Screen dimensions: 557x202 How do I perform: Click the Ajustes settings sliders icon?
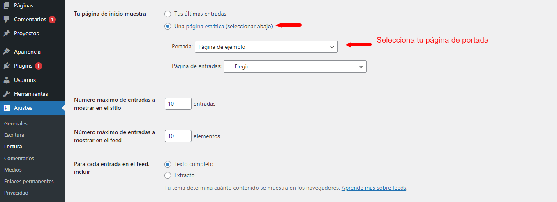click(x=7, y=108)
